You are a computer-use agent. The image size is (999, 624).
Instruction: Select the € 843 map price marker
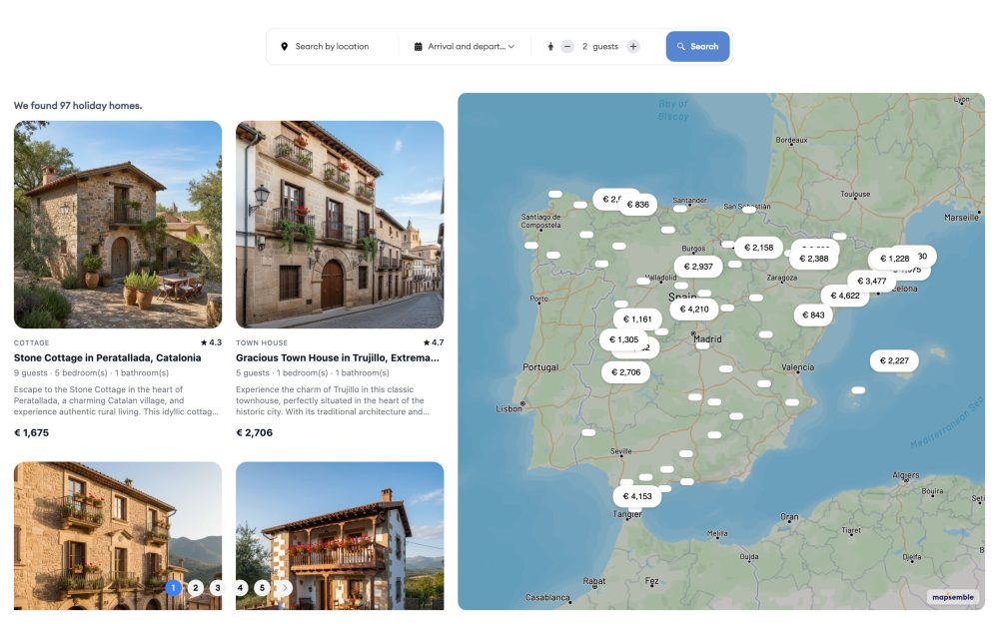(x=813, y=314)
